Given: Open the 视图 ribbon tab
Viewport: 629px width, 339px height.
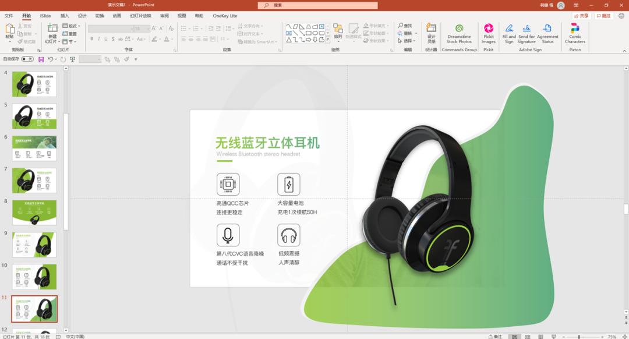Looking at the screenshot, I should [x=181, y=16].
